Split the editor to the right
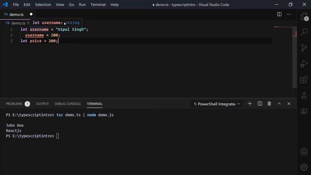The width and height of the screenshot is (311, 175). click(x=279, y=14)
